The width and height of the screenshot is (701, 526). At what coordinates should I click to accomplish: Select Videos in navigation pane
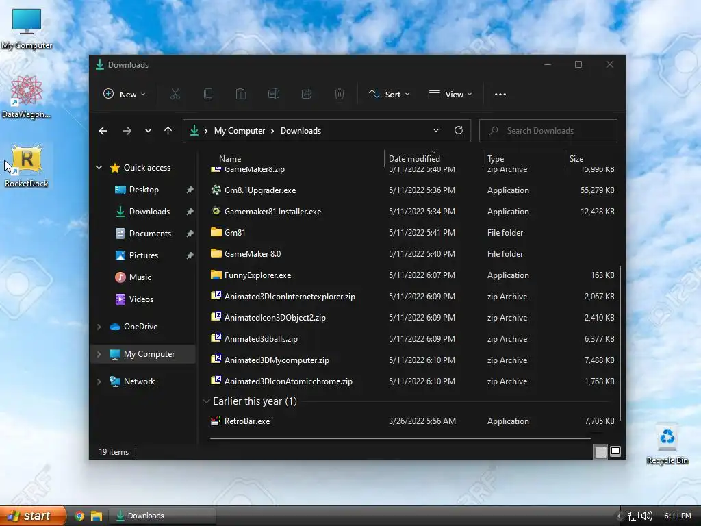pos(141,299)
